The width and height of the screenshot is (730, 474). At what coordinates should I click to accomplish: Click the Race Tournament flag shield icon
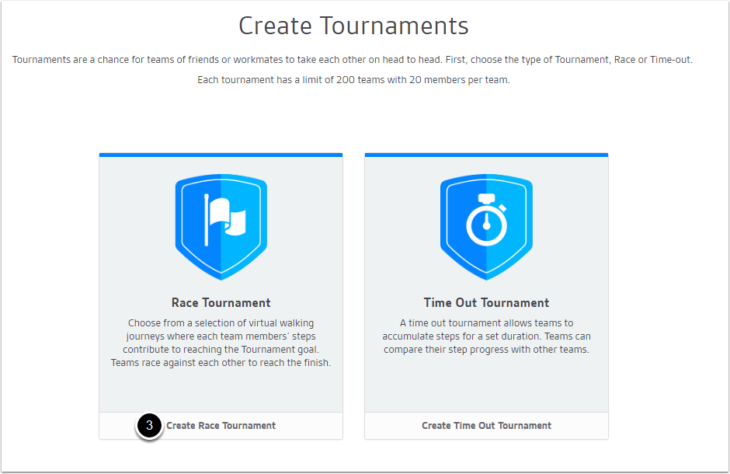(x=221, y=227)
